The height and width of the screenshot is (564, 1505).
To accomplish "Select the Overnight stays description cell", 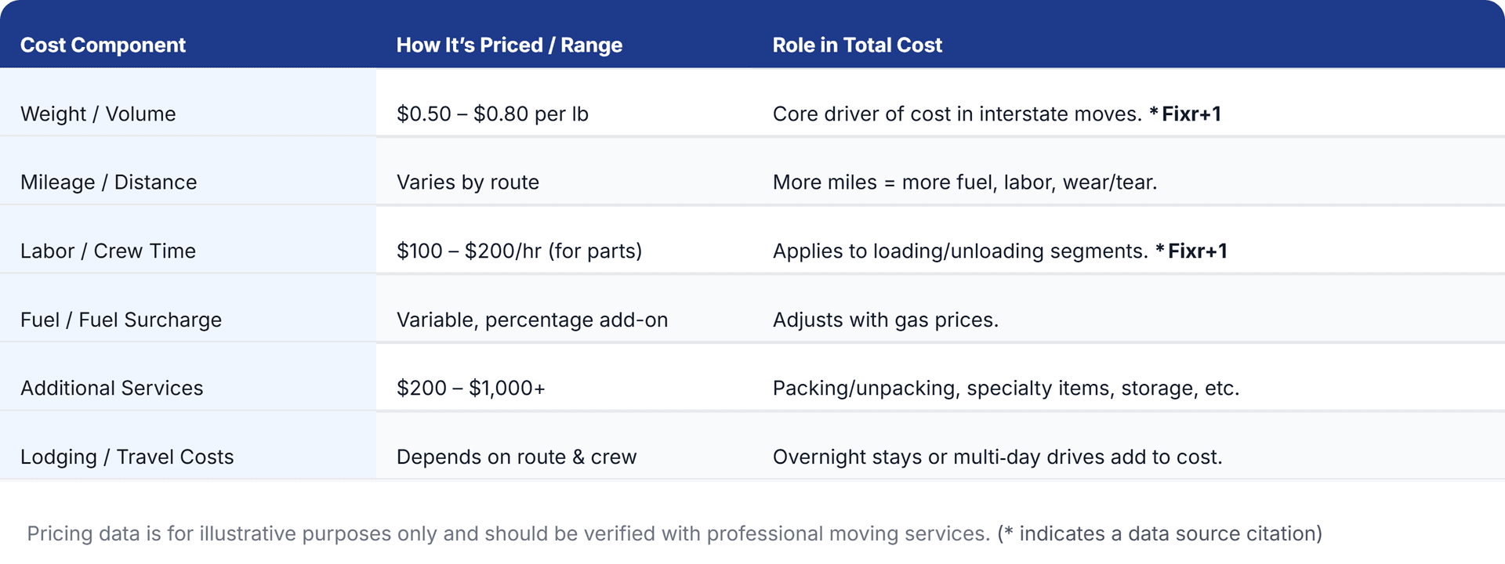I will [x=997, y=457].
